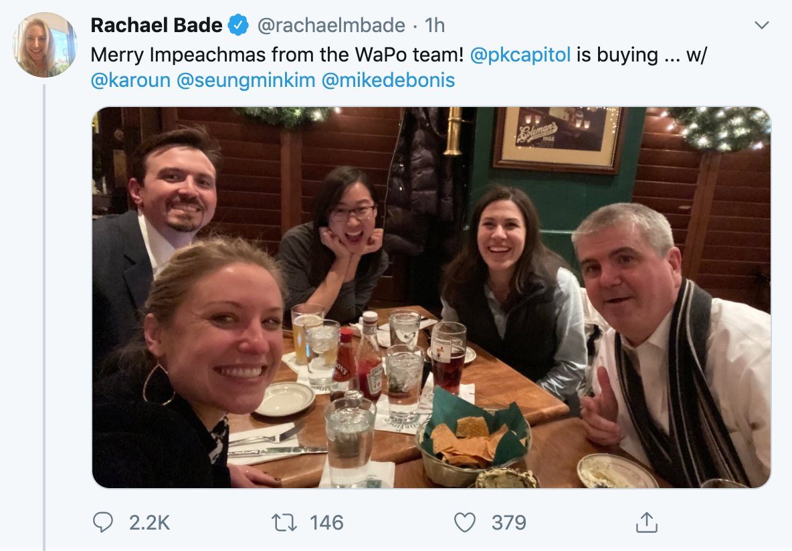Click the blue verified badge
This screenshot has width=792, height=551.
[x=238, y=25]
